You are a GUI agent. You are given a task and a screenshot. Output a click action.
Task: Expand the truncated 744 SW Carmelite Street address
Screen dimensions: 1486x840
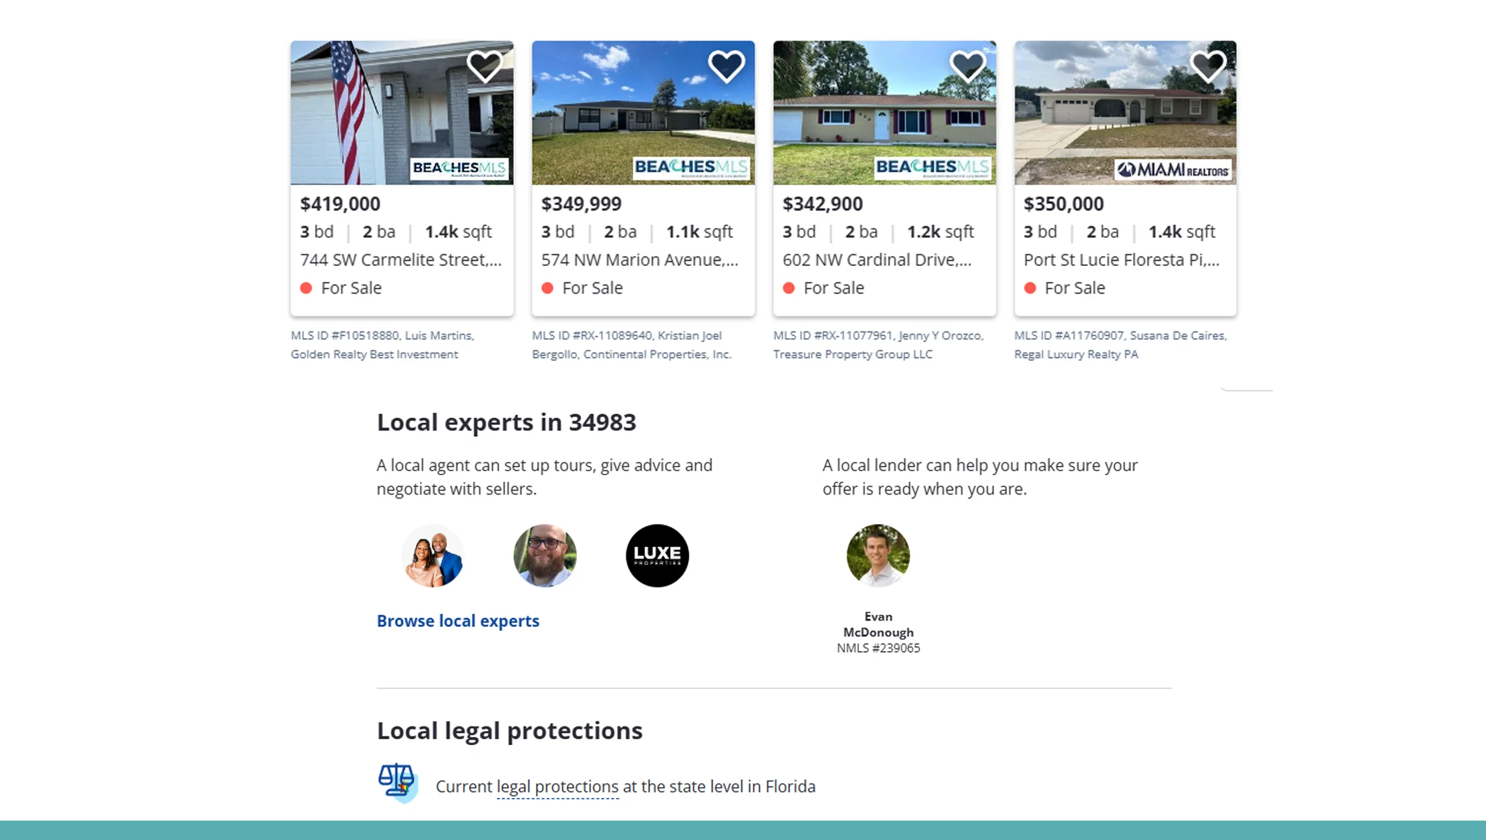(x=401, y=260)
